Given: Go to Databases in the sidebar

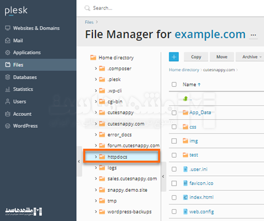Looking at the screenshot, I should (25, 77).
